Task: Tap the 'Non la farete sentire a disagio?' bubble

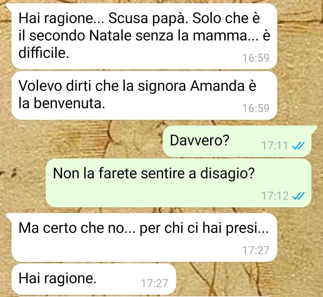Action: [178, 183]
